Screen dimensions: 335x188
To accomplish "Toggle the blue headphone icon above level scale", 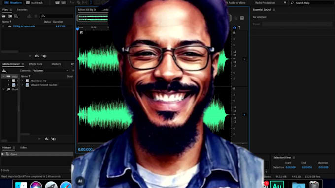I will tap(234, 27).
